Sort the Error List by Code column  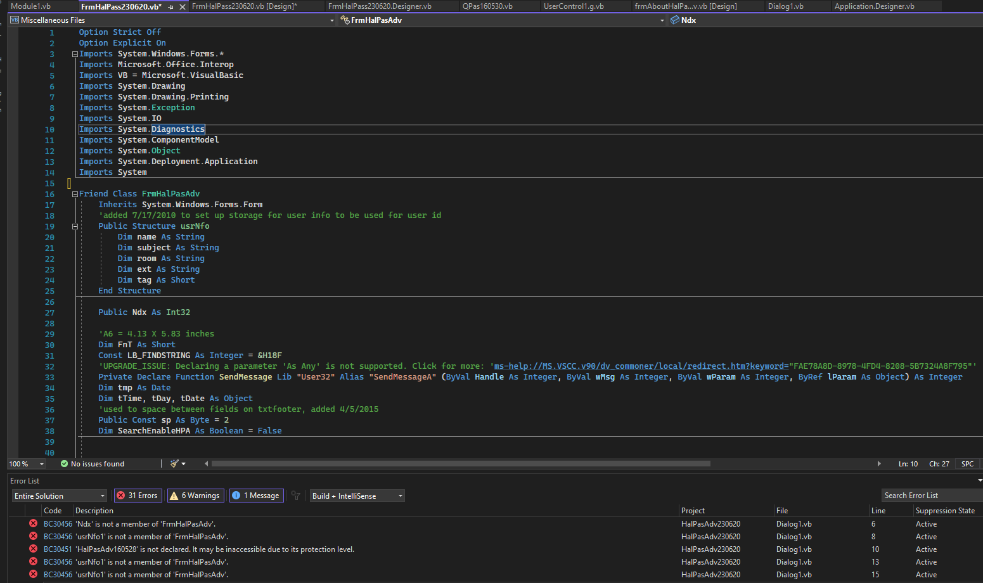(53, 511)
